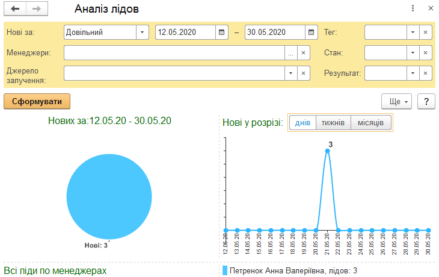Click into the Результат input field

(x=386, y=73)
